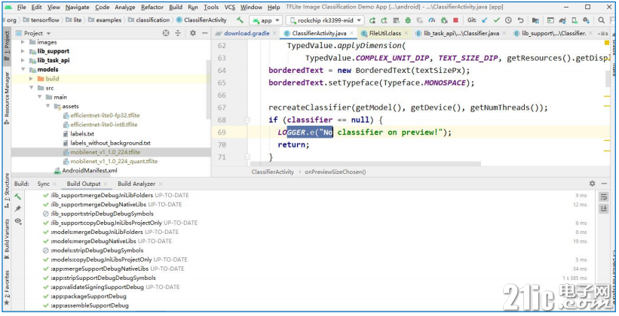619x316 pixels.
Task: Toggle soft-wrap icon in Build output
Action: [604, 196]
